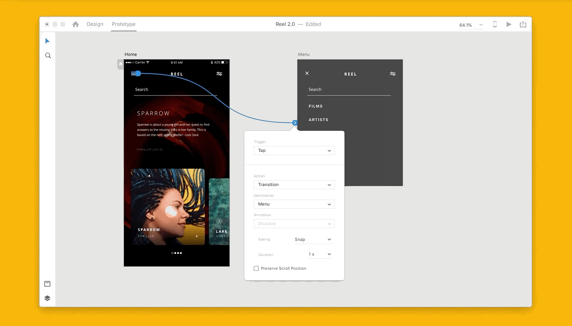Select the Zoom magnifier tool
The image size is (572, 326).
tap(48, 56)
